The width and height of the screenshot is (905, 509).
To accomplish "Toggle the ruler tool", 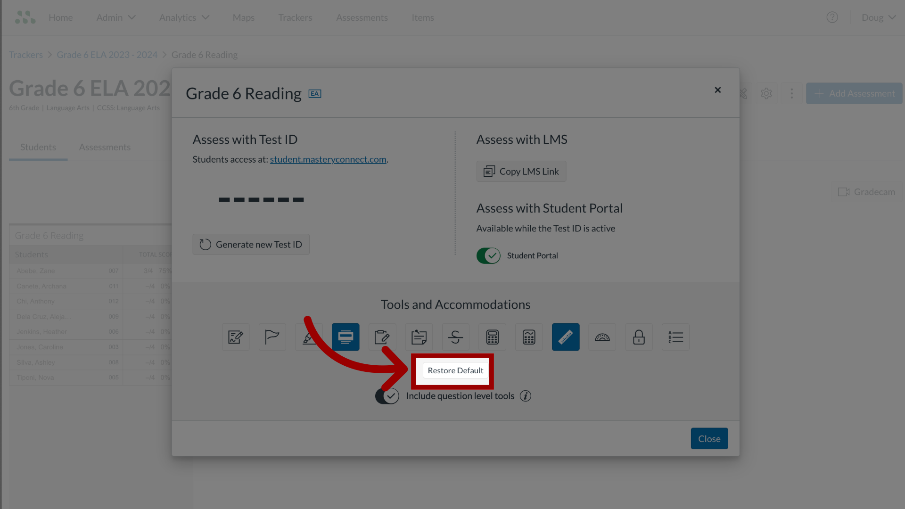I will tap(566, 337).
